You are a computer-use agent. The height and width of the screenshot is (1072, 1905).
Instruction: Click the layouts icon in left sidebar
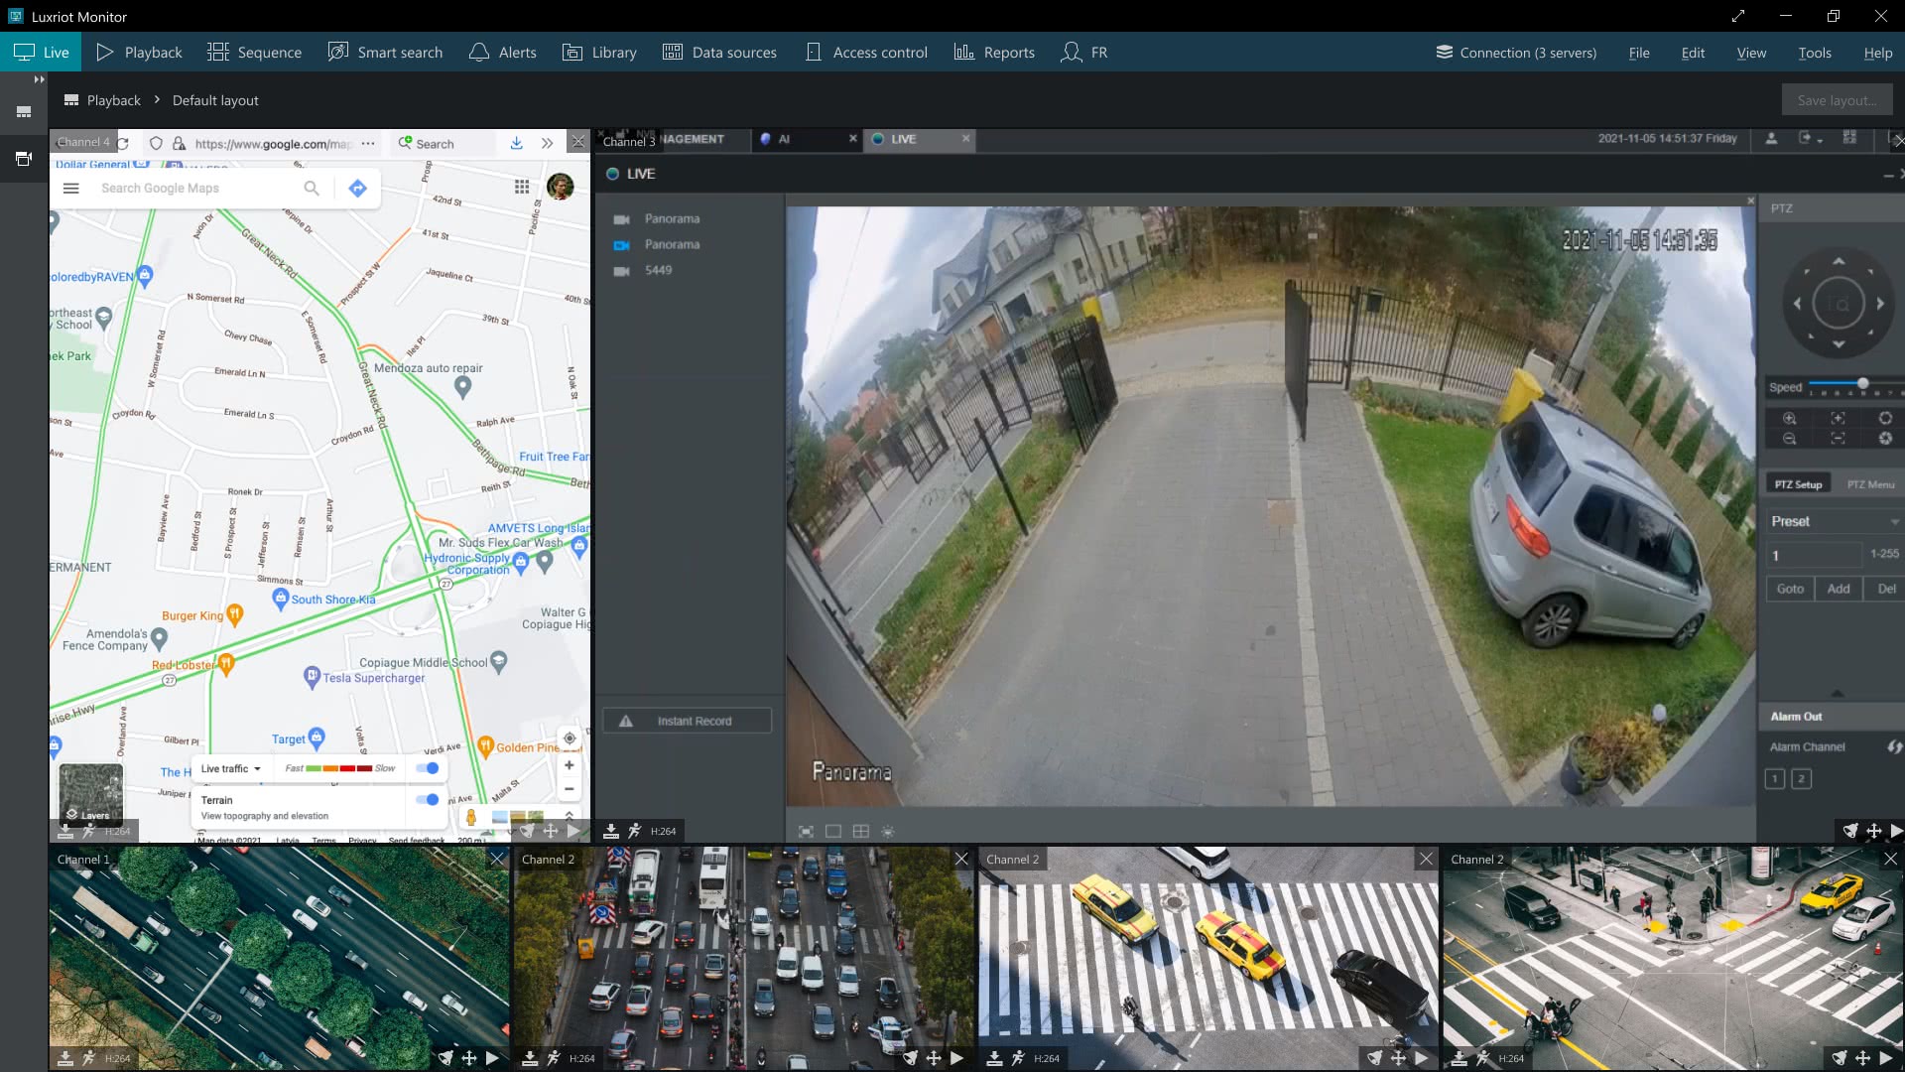click(x=24, y=112)
